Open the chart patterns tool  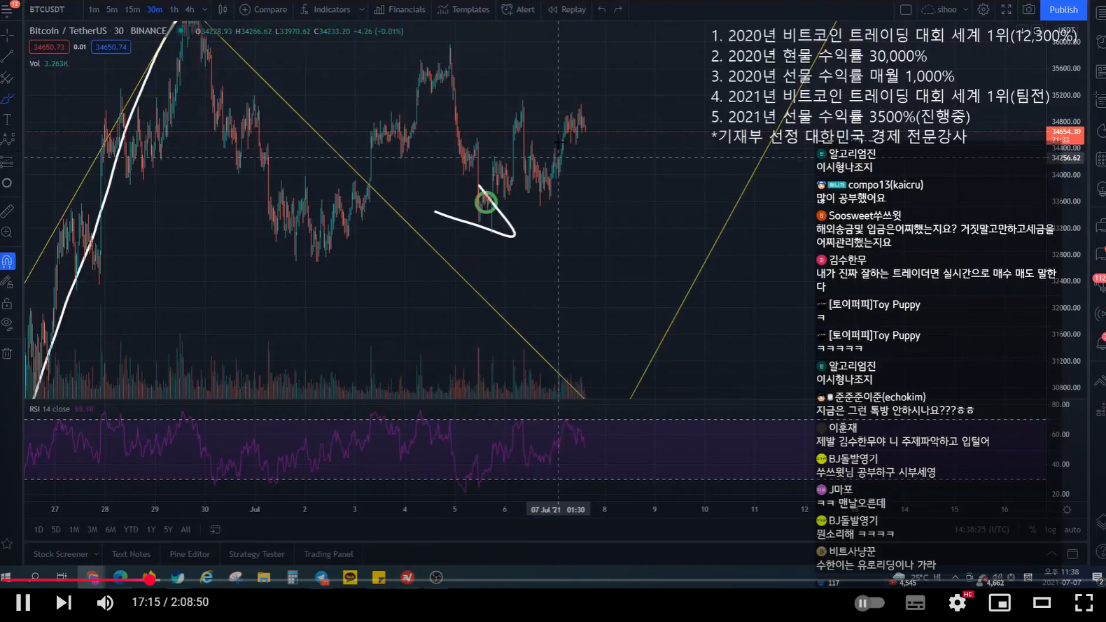tap(8, 141)
